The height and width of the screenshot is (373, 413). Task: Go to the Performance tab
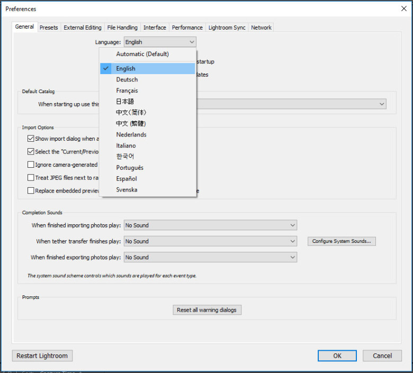point(187,28)
